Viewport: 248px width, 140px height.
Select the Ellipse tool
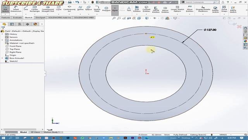pyautogui.click(x=89, y=8)
